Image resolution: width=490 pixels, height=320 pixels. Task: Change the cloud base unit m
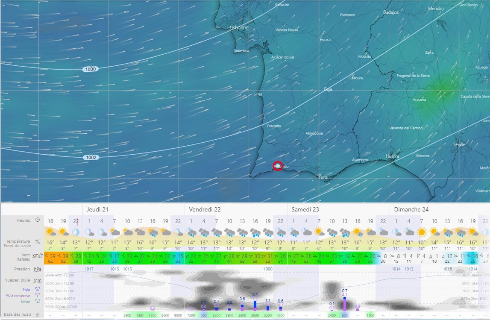pos(38,315)
